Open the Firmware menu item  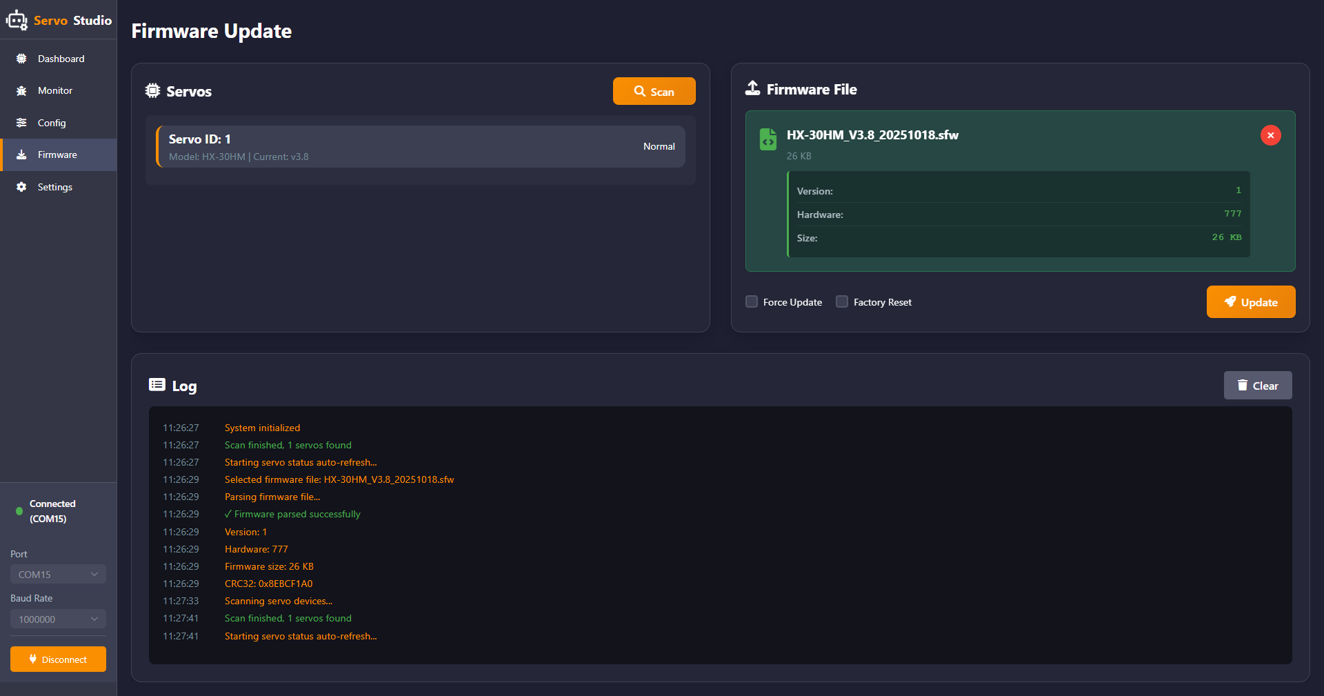tap(59, 155)
